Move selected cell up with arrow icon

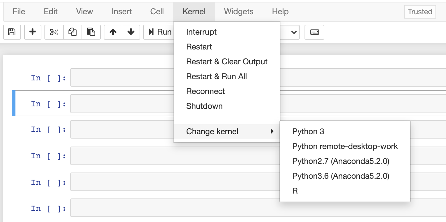[x=113, y=32]
